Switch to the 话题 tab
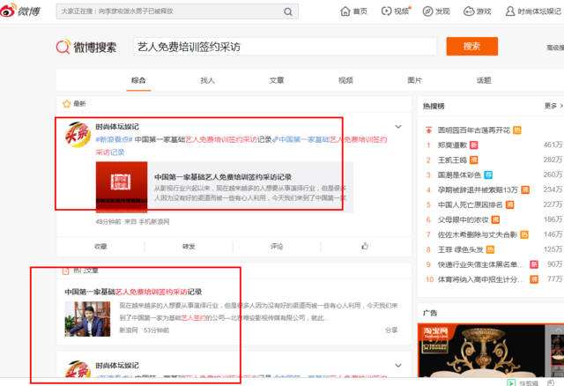564x386 pixels. pos(484,80)
